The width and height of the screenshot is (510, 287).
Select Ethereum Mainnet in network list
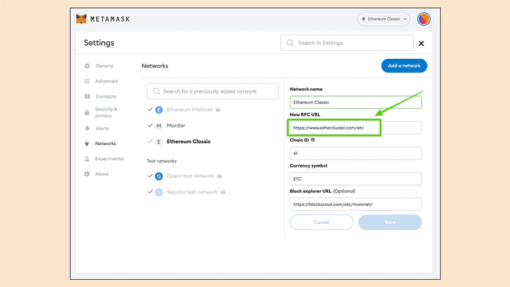(x=189, y=110)
